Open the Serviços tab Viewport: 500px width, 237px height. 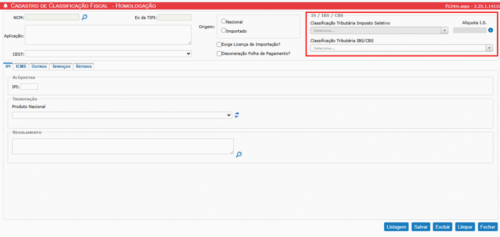point(62,66)
